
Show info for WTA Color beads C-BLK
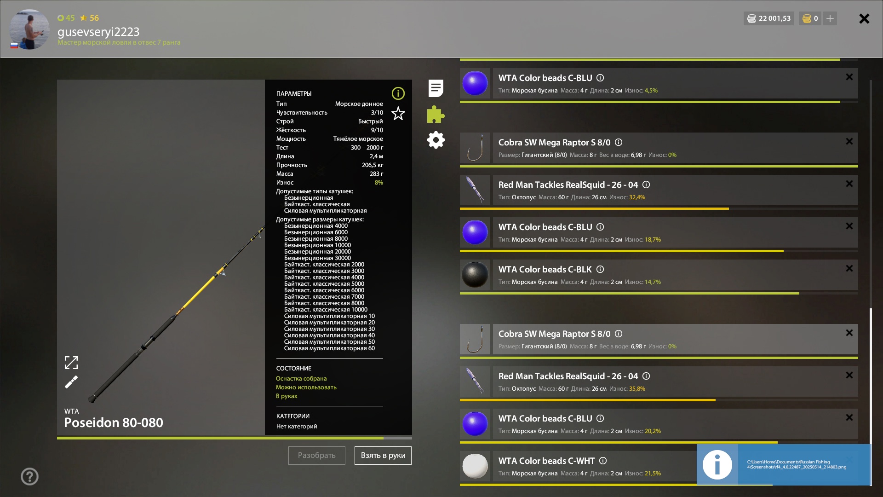coord(600,269)
